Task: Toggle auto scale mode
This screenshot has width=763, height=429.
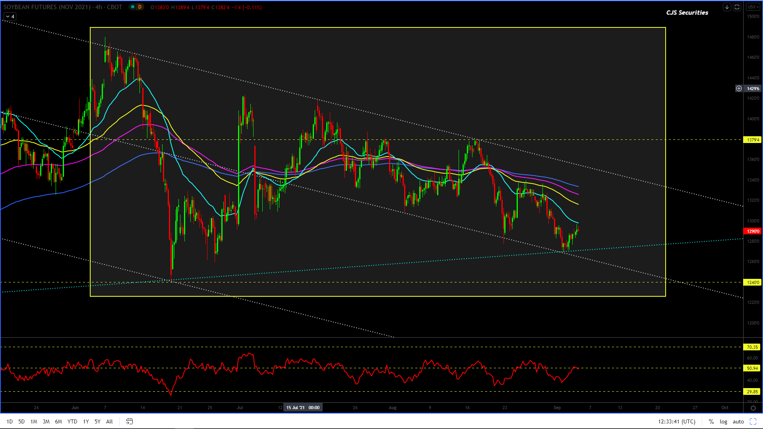Action: (738, 421)
